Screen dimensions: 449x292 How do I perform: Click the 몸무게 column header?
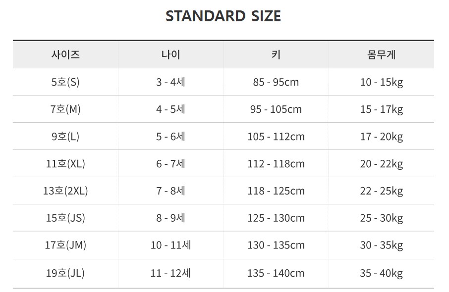(381, 54)
